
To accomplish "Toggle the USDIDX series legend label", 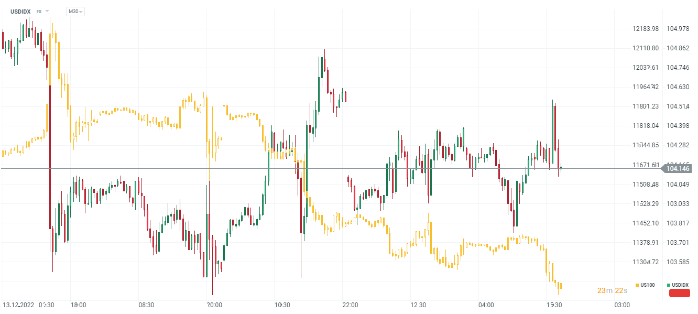I will (x=681, y=285).
